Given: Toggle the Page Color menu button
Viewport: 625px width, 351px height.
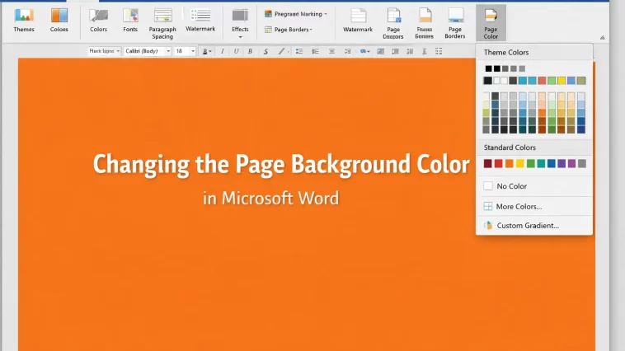Looking at the screenshot, I should [x=491, y=23].
